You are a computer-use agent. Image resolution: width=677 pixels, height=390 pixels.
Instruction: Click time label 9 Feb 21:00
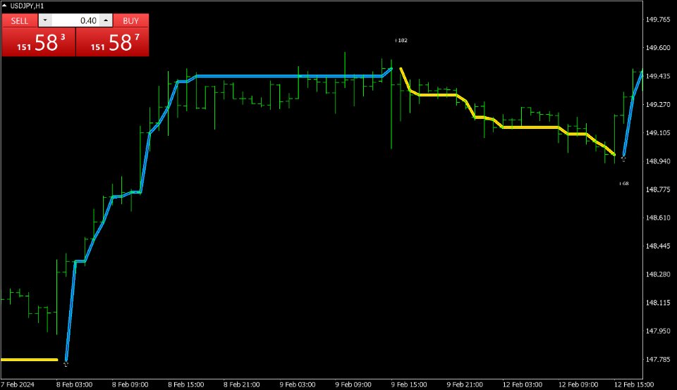(x=465, y=384)
